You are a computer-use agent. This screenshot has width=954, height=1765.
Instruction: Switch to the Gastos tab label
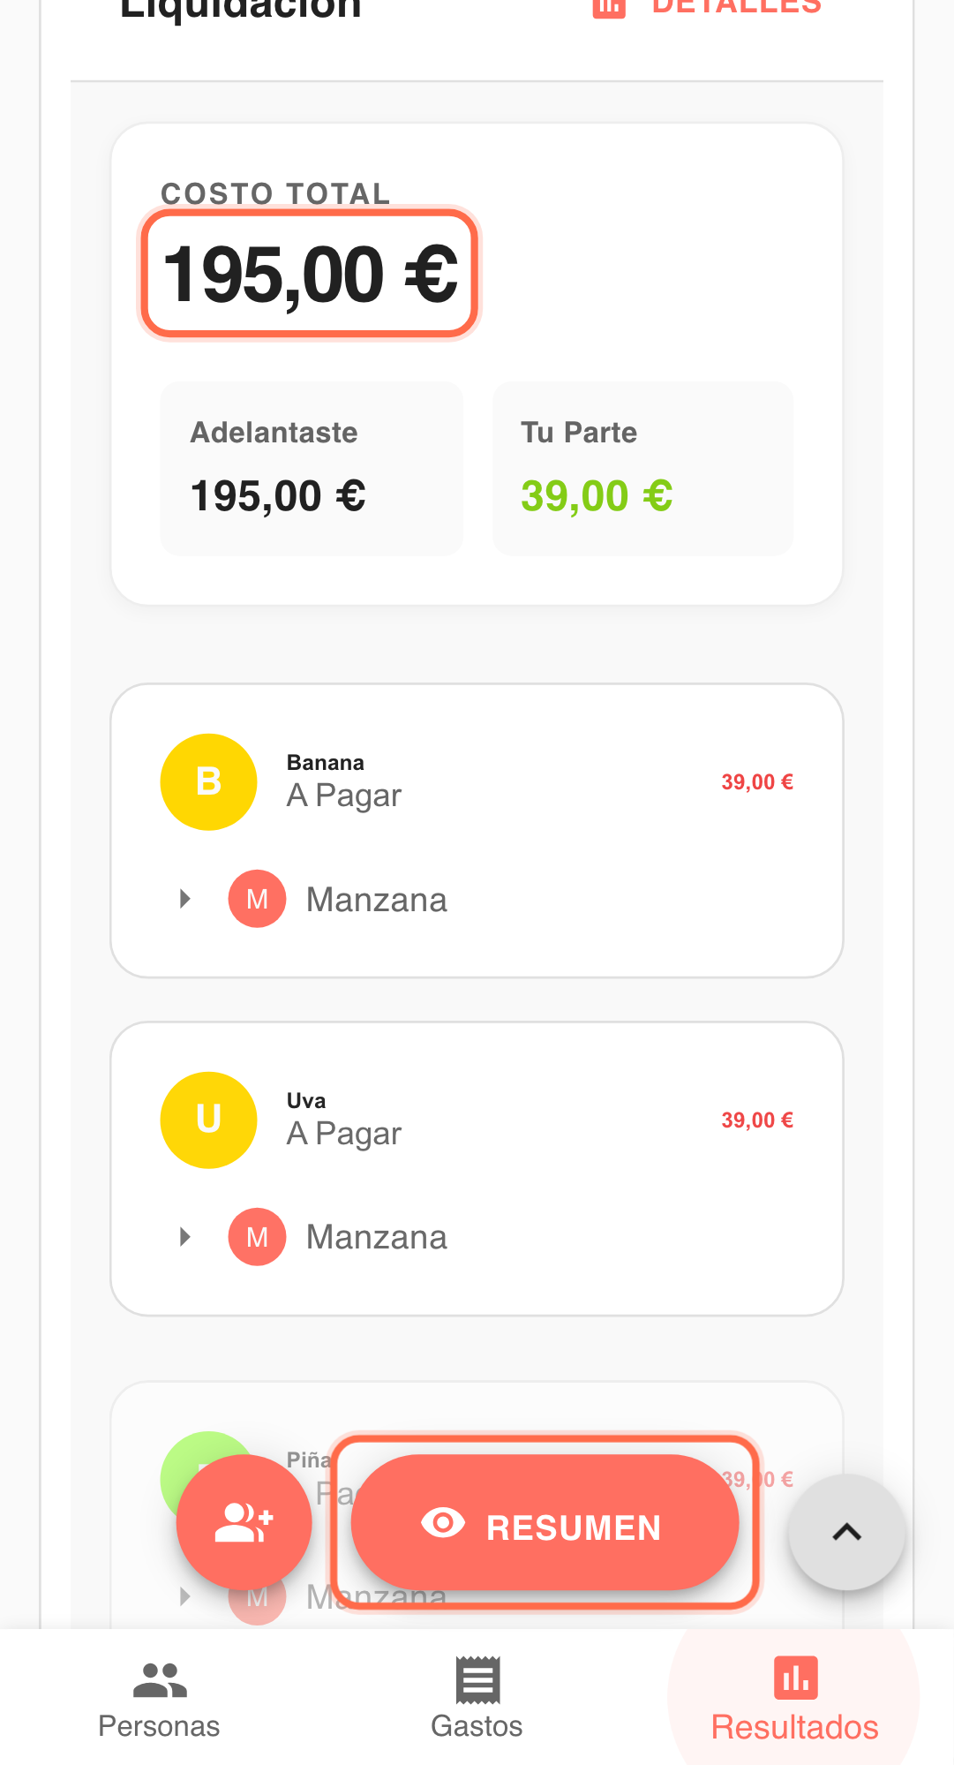point(477,1726)
